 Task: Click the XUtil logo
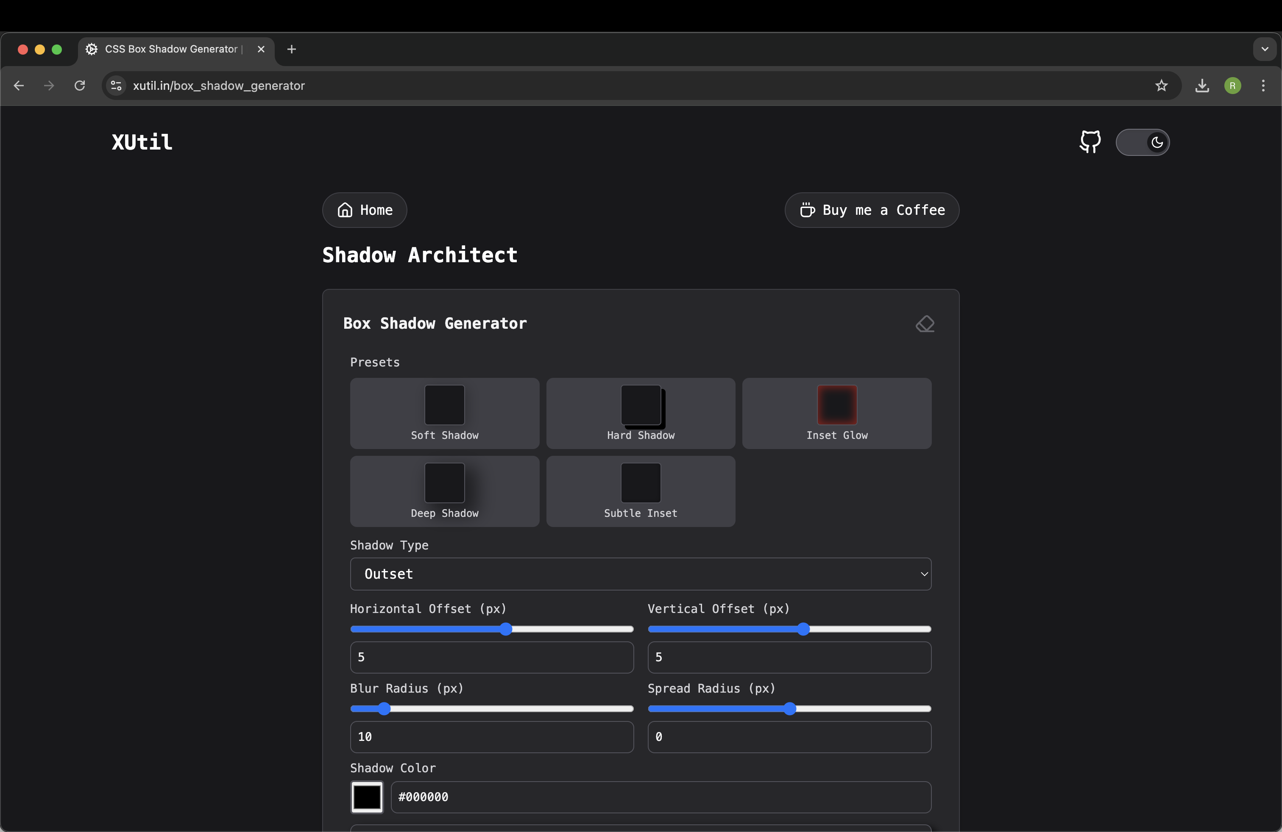pos(142,142)
